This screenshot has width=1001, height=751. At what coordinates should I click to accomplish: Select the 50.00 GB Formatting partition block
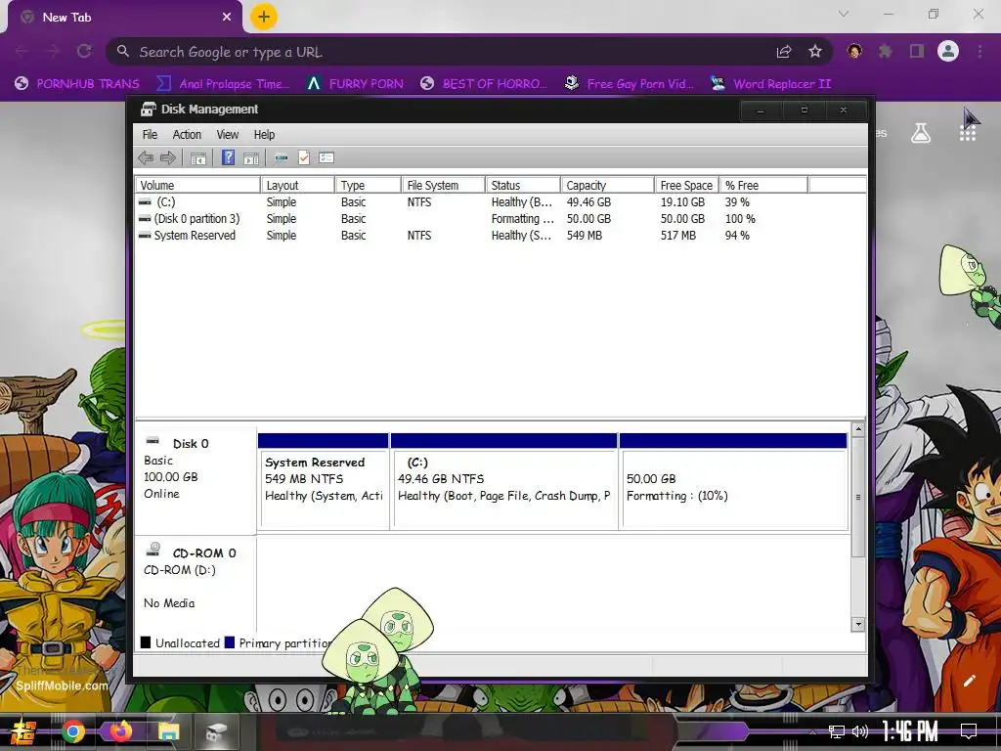[733, 481]
